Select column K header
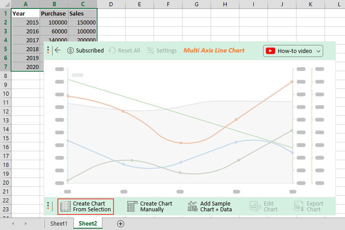Image resolution: width=345 pixels, height=230 pixels. [x=310, y=4]
